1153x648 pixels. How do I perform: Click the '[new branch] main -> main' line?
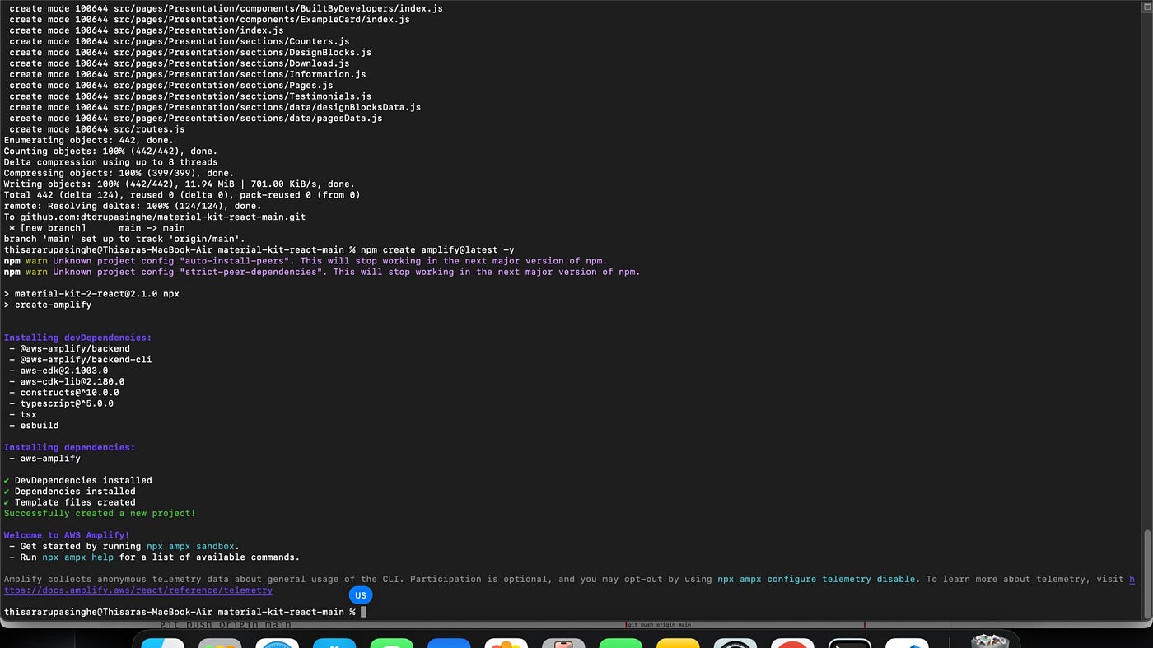[97, 228]
